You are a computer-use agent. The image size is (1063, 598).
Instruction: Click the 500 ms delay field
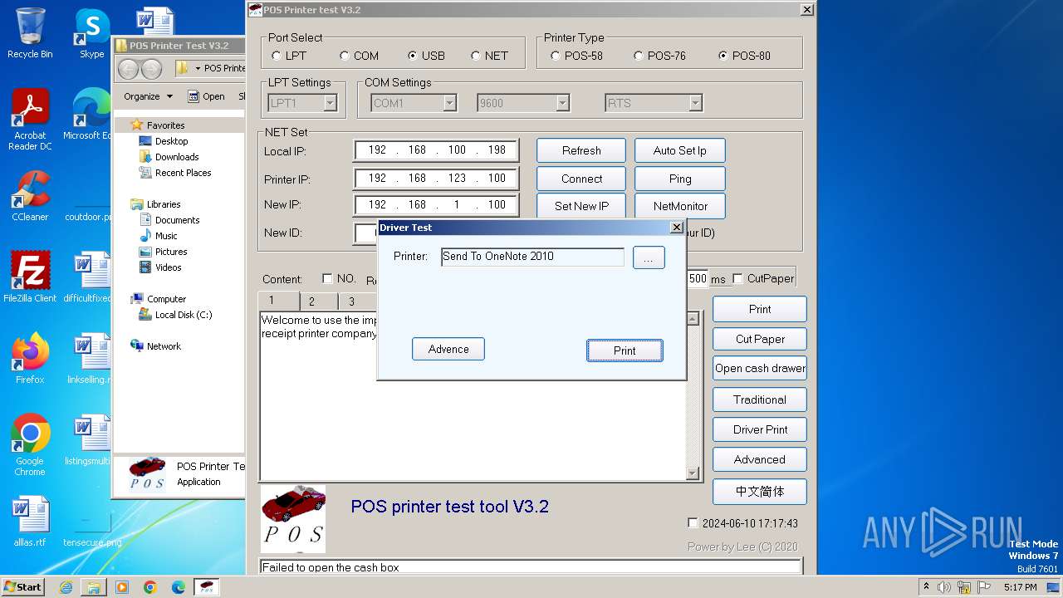point(697,279)
